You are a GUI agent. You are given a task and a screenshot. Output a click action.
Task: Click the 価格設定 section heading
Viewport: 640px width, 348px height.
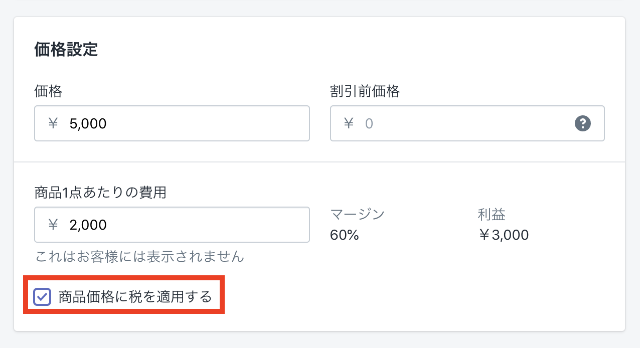pyautogui.click(x=66, y=50)
